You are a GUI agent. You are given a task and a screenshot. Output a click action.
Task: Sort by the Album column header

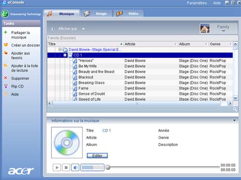(x=193, y=44)
